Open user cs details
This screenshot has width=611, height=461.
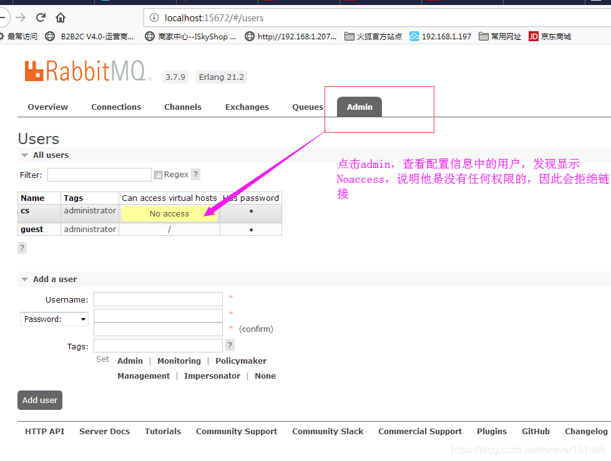pos(25,211)
